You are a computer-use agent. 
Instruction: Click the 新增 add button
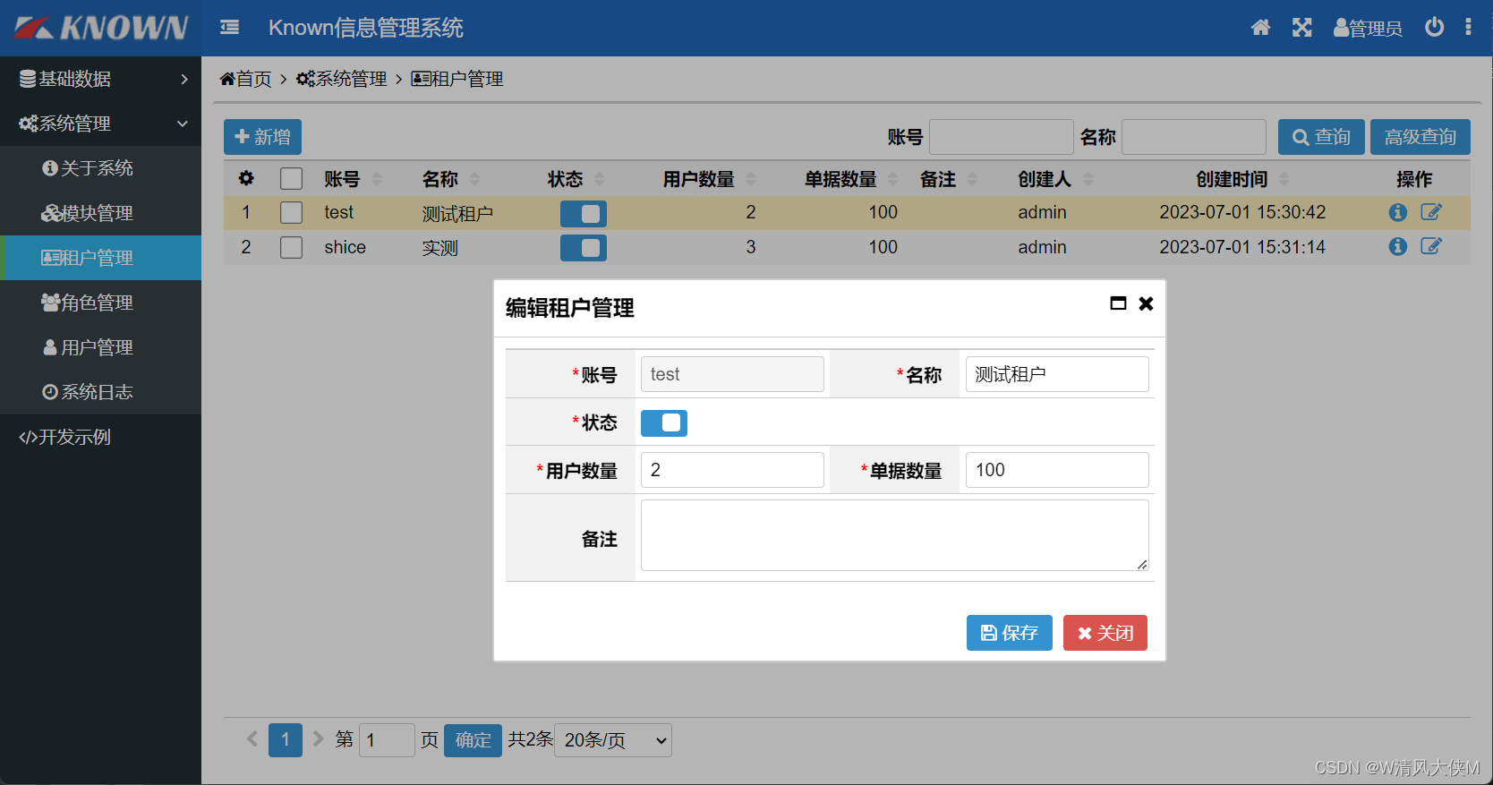tap(262, 137)
